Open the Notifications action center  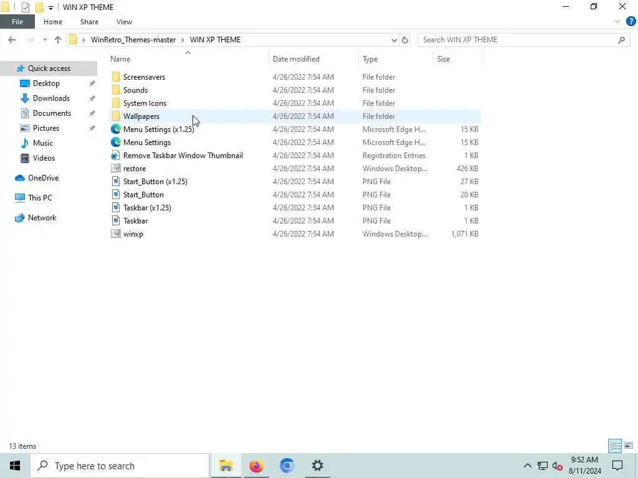tap(617, 466)
